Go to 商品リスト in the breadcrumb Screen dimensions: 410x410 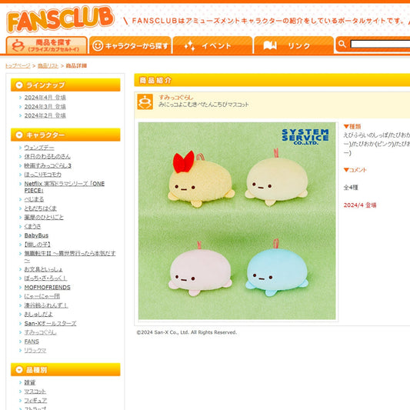point(48,65)
